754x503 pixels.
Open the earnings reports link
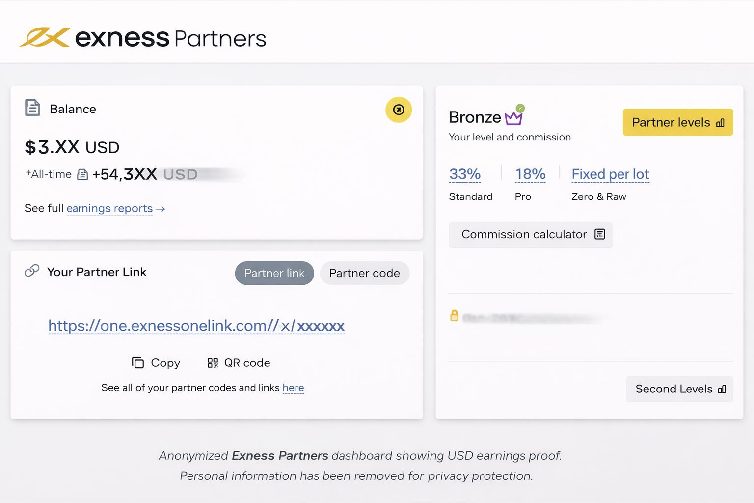(x=109, y=208)
